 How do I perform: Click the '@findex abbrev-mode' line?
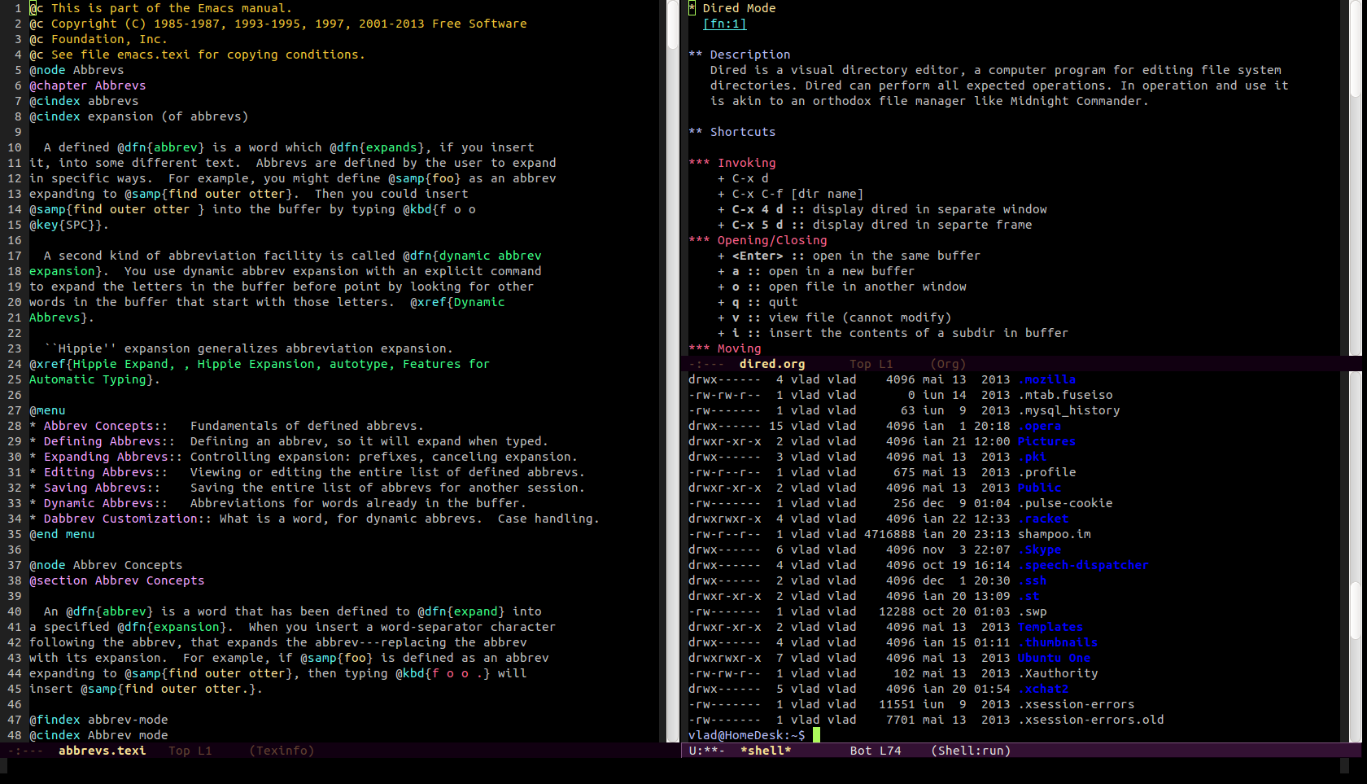[98, 720]
